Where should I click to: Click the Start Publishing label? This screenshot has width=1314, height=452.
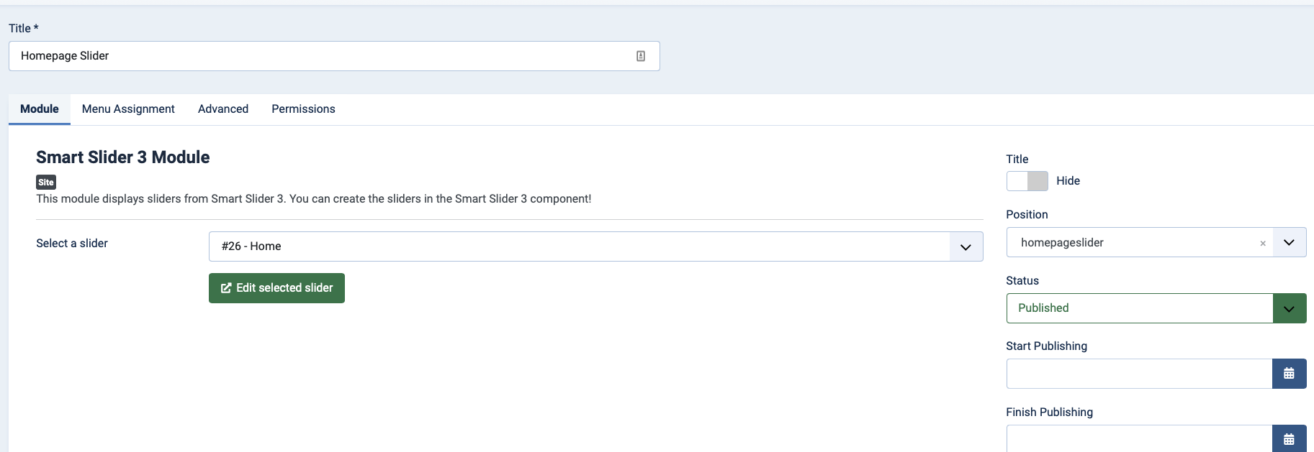tap(1046, 346)
